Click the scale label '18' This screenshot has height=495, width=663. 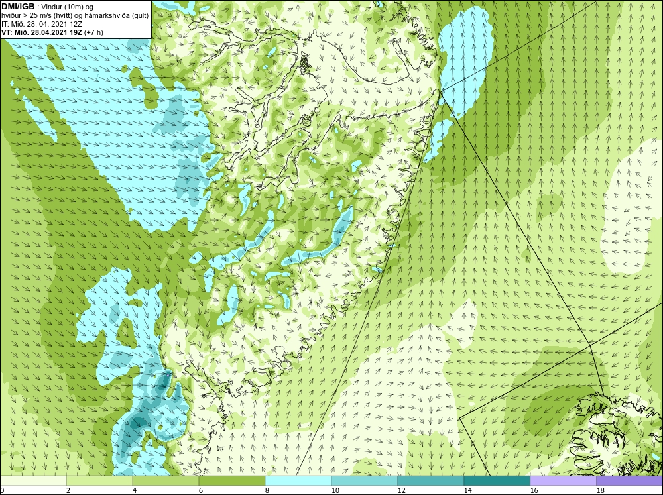[600, 490]
